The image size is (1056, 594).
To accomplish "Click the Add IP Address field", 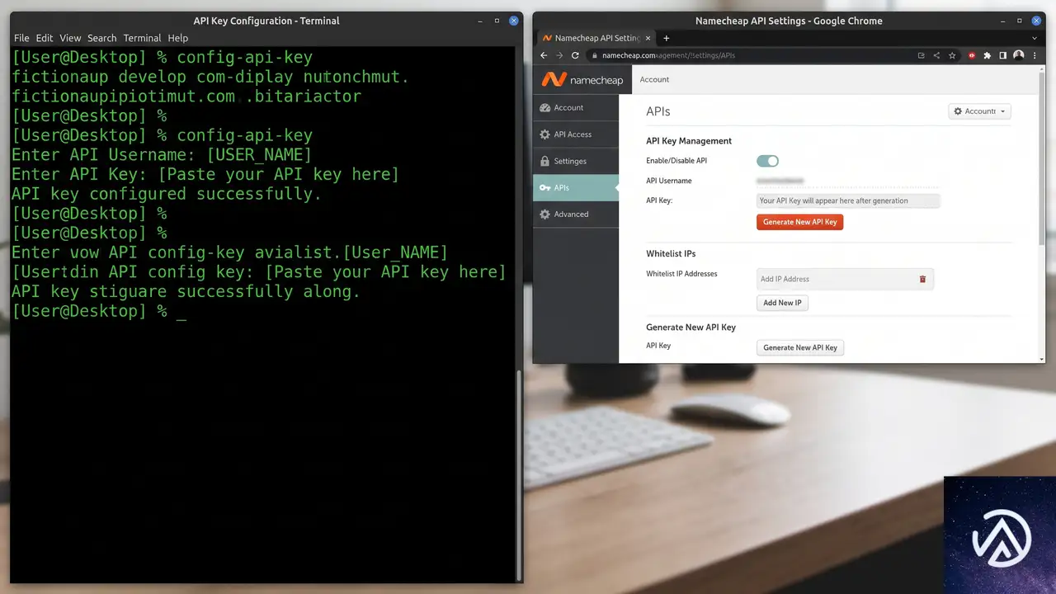I will point(845,279).
